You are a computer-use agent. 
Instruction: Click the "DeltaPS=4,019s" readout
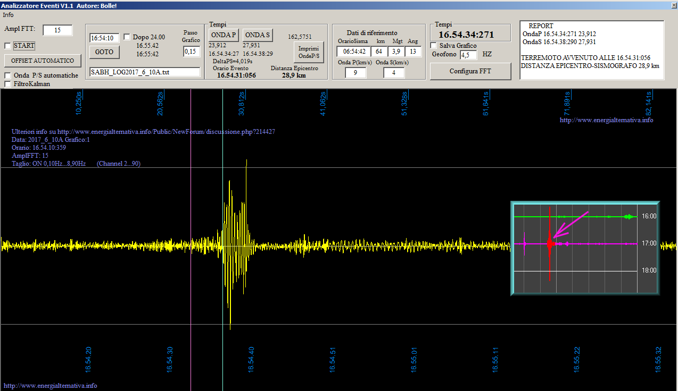coord(233,61)
